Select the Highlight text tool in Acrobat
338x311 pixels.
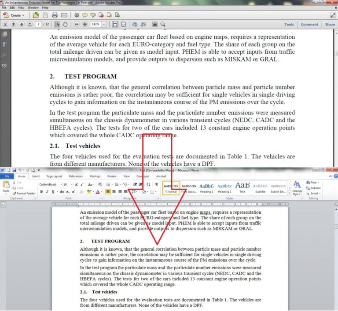click(93, 15)
